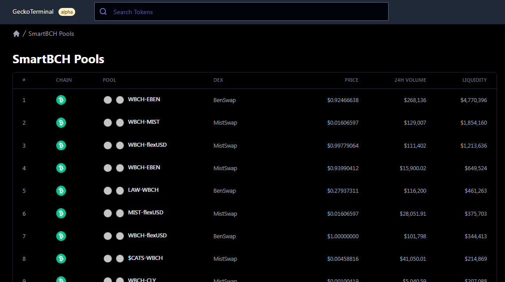Viewport: 505px width, 282px height.
Task: Click second token icon of $CATS-WBCH pool
Action: [120, 259]
